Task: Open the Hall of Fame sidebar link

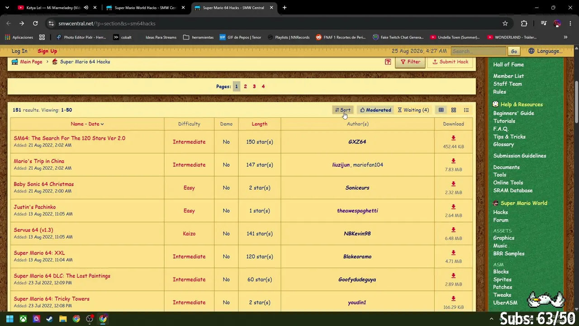Action: click(508, 65)
